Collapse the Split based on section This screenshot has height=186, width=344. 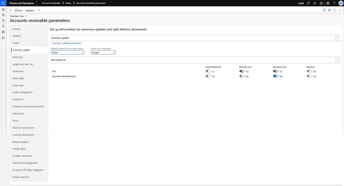pyautogui.click(x=337, y=60)
